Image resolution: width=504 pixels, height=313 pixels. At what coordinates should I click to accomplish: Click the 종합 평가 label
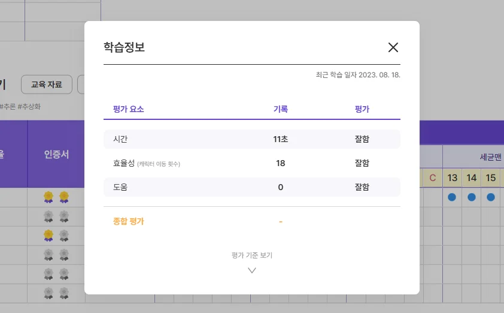129,221
